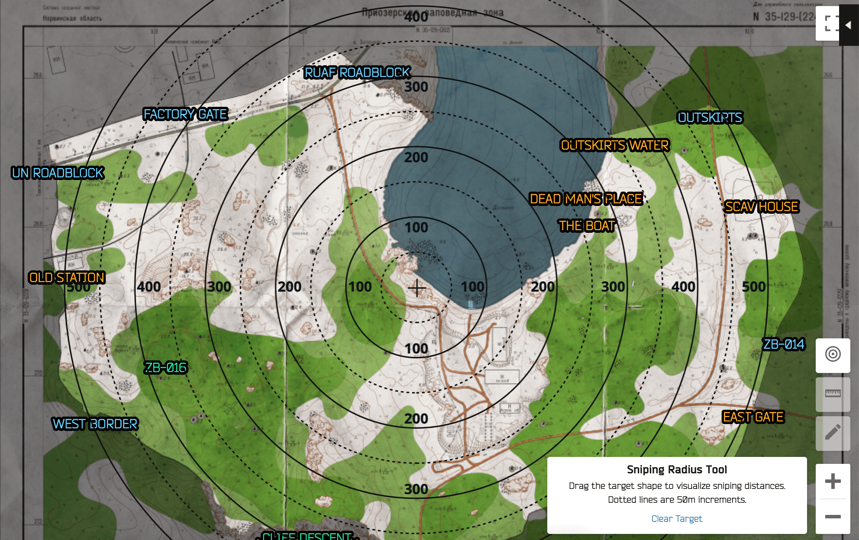859x540 pixels.
Task: Click the crosshair at target center
Action: coord(417,288)
